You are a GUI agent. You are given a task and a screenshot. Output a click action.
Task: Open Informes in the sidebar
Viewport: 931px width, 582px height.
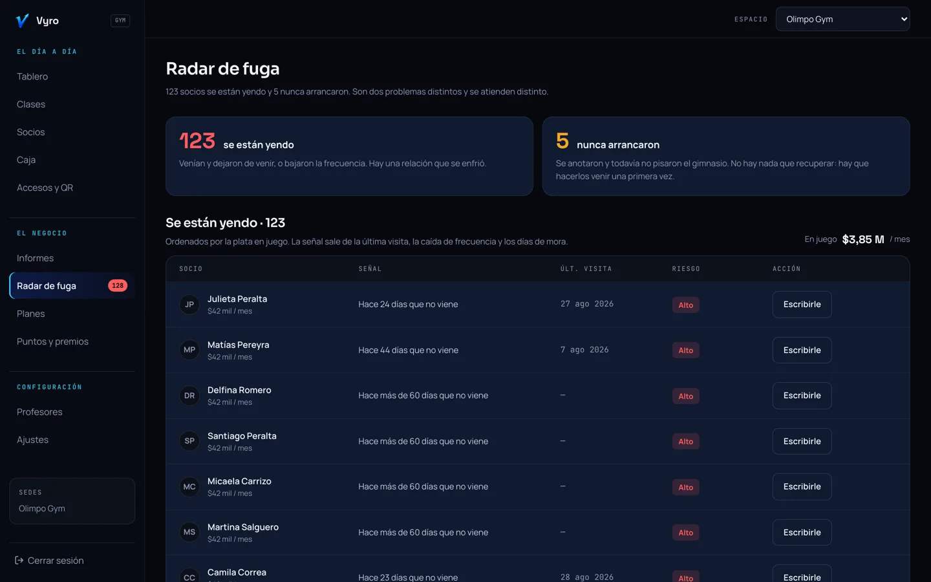(72, 258)
